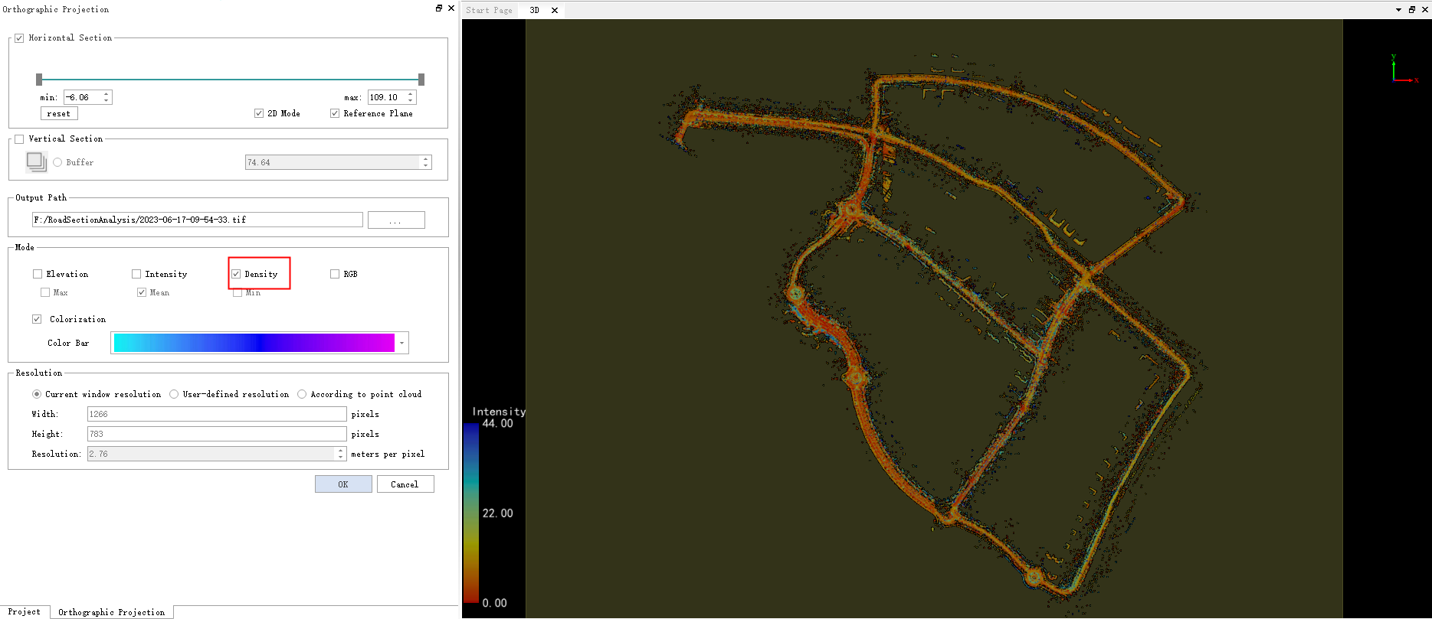1432x619 pixels.
Task: Click the meters per pixel label
Action: [x=388, y=454]
